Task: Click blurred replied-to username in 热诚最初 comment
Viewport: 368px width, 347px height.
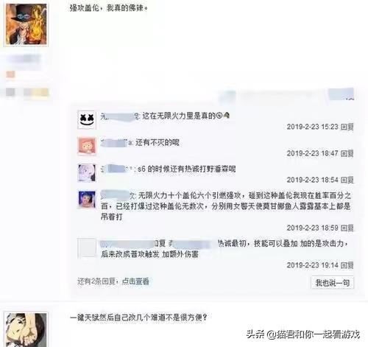Action: (190, 244)
